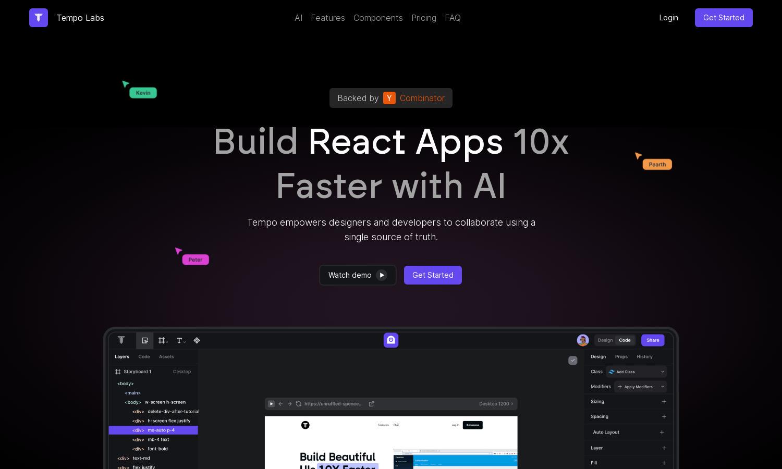Screen dimensions: 782x469
Task: Click the user avatar in editor header
Action: [x=583, y=340]
